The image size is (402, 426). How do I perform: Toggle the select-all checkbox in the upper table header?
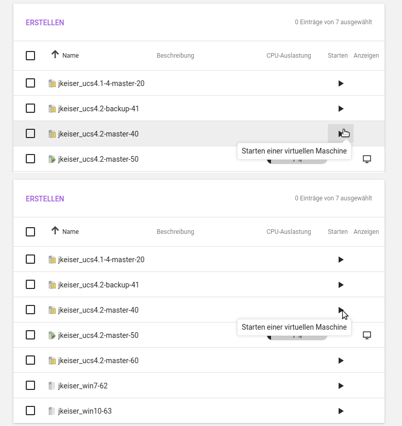(30, 56)
